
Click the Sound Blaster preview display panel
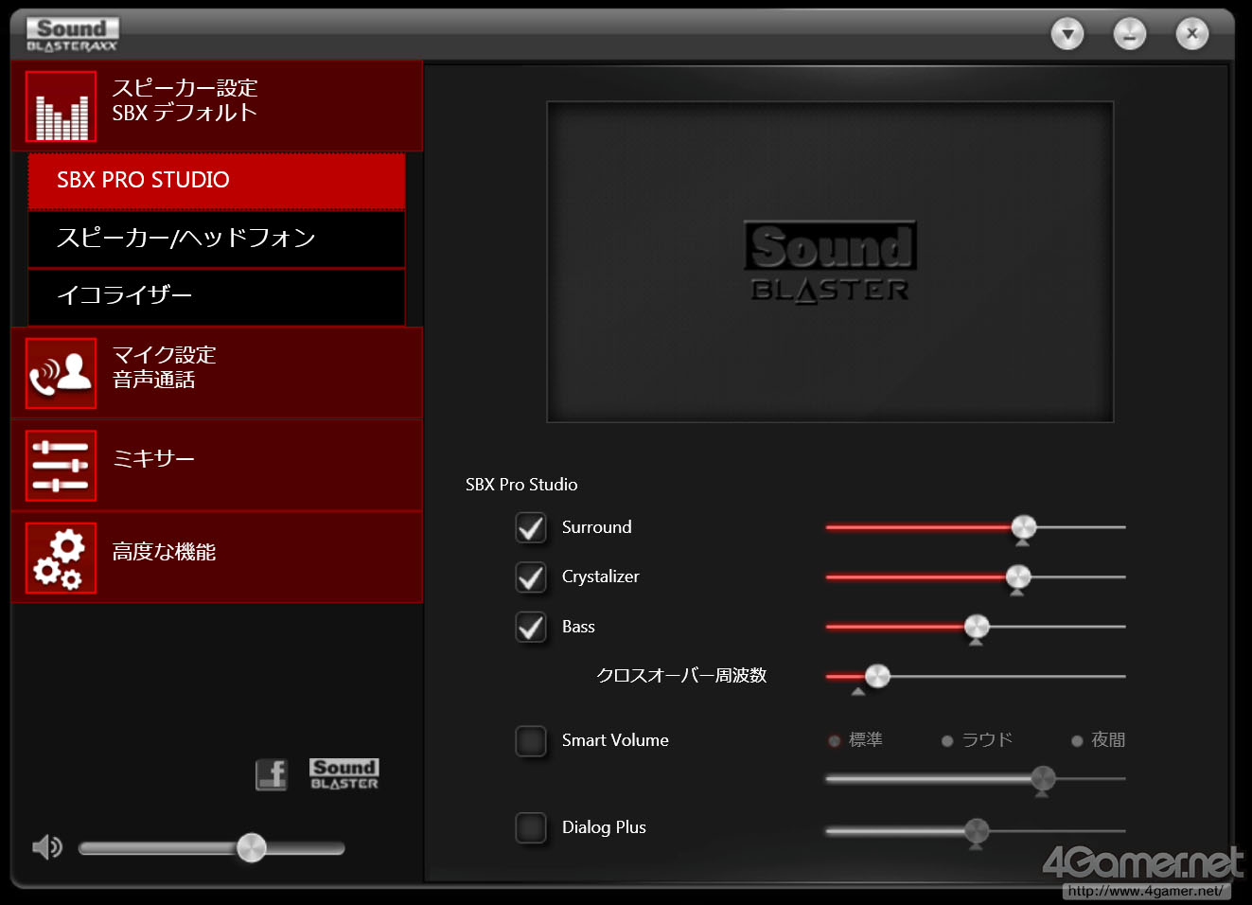click(x=830, y=262)
